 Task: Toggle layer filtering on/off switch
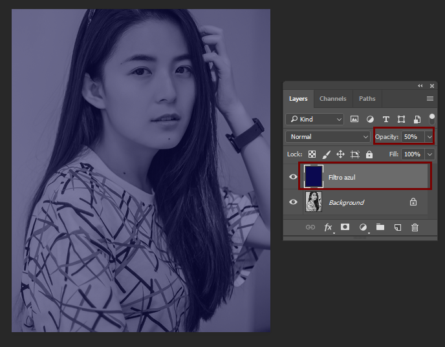point(431,119)
